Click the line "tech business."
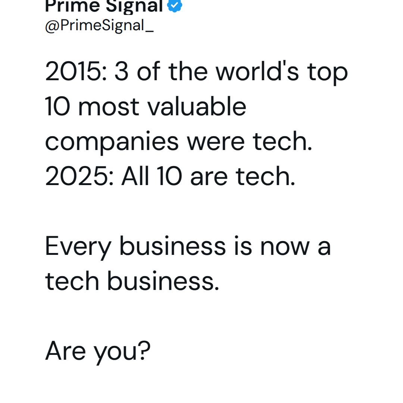Screen dimensions: 403x403 coord(132,281)
